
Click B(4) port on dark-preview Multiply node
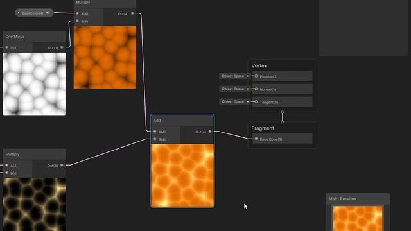pyautogui.click(x=7, y=173)
